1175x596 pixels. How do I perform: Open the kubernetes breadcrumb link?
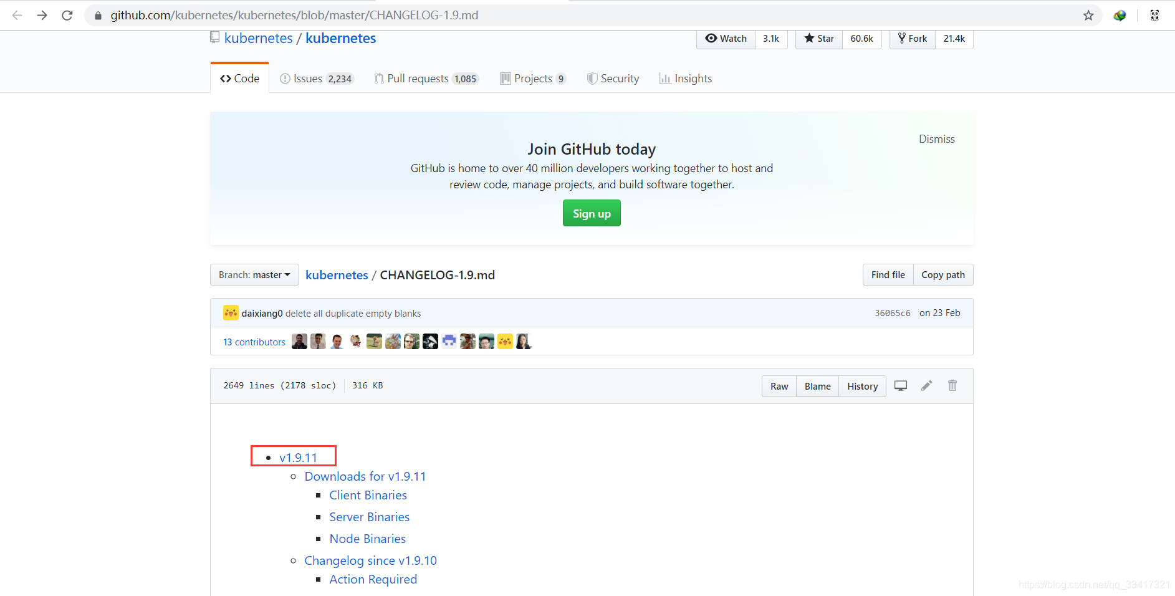(337, 275)
